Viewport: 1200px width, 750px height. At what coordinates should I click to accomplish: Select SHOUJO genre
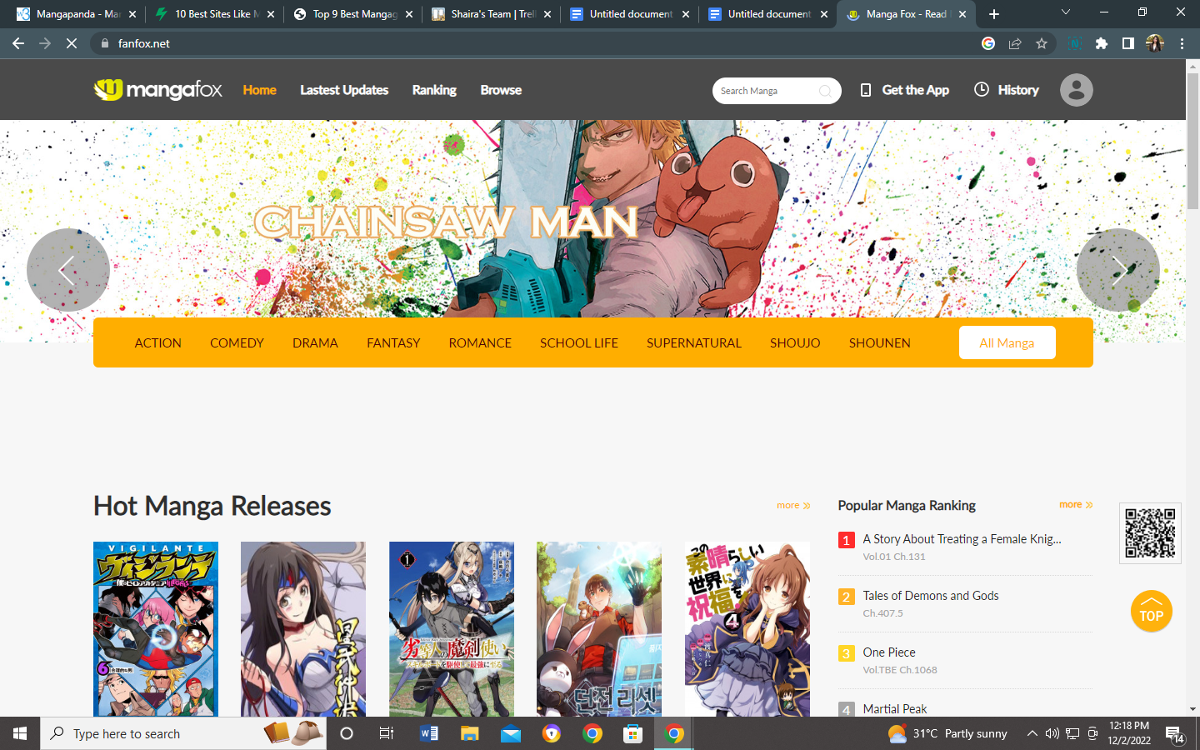(x=795, y=342)
